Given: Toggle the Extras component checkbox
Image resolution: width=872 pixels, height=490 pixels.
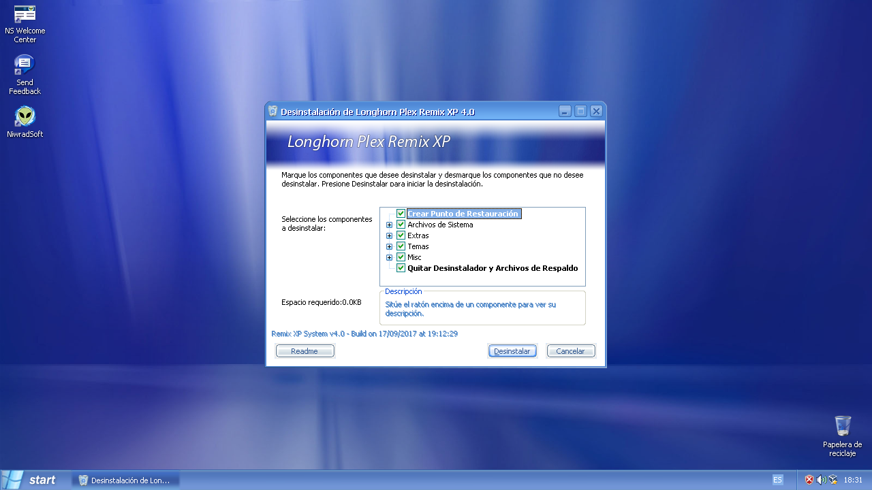Looking at the screenshot, I should (401, 235).
